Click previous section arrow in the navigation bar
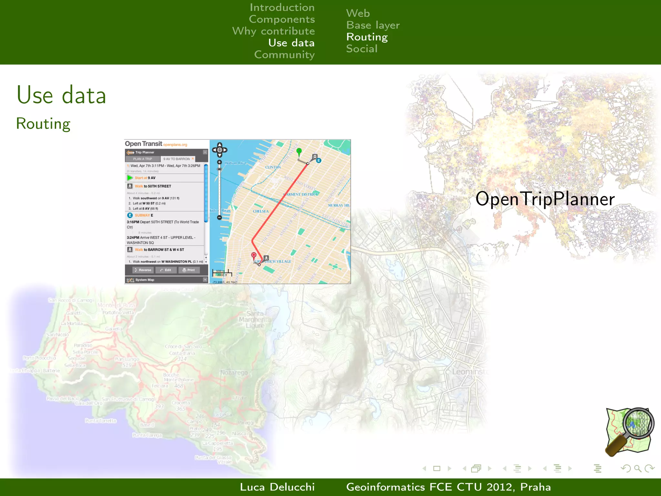The image size is (661, 496). click(x=545, y=468)
